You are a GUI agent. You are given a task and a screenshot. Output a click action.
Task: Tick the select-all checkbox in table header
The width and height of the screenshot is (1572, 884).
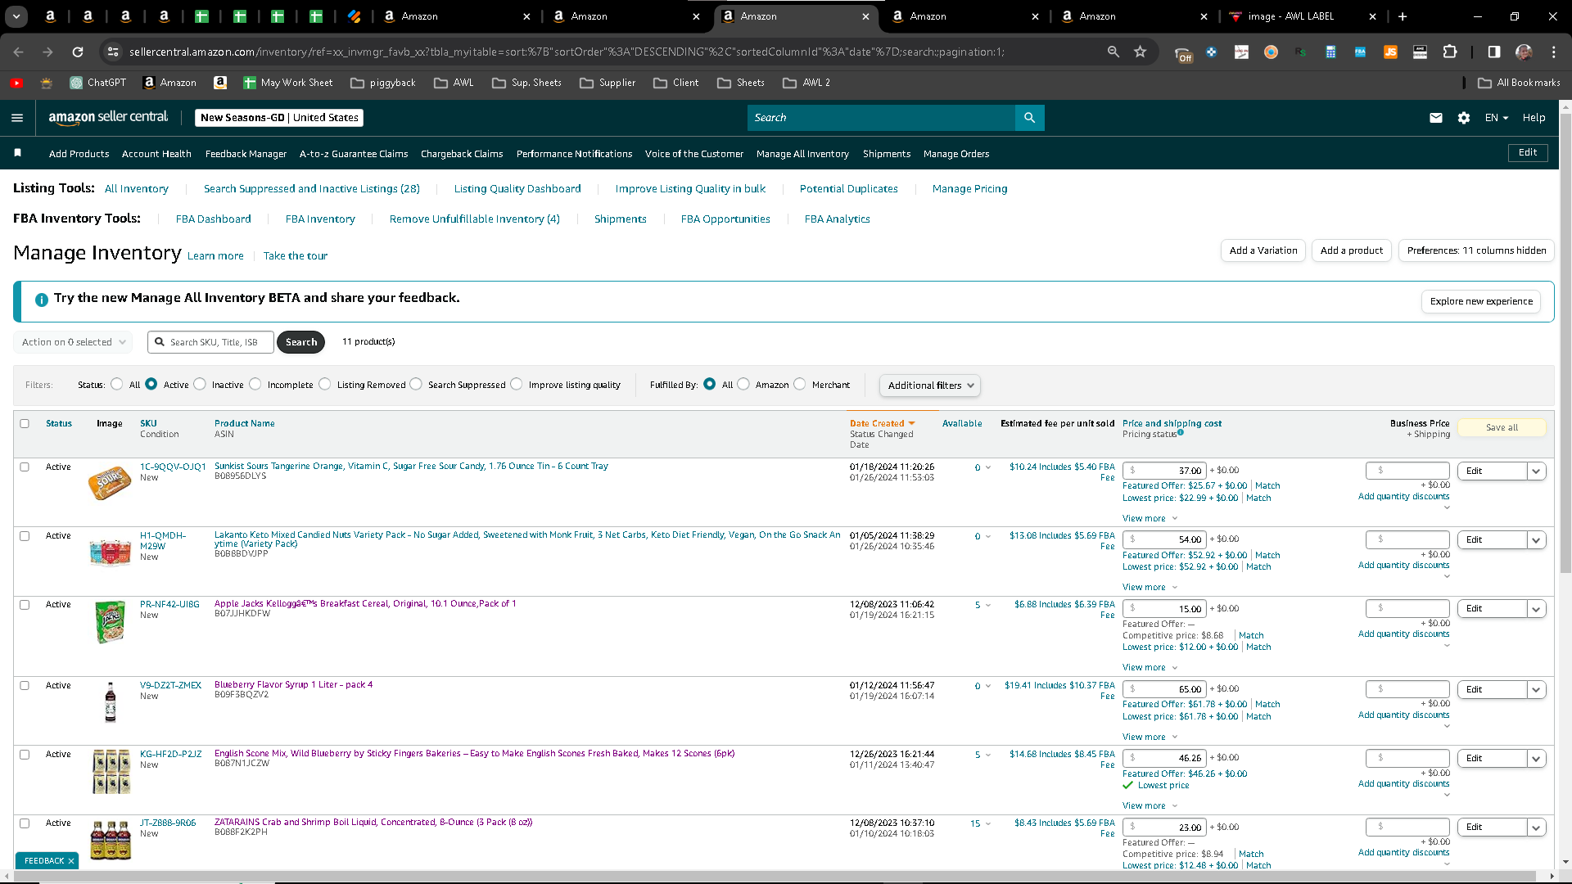click(x=25, y=423)
